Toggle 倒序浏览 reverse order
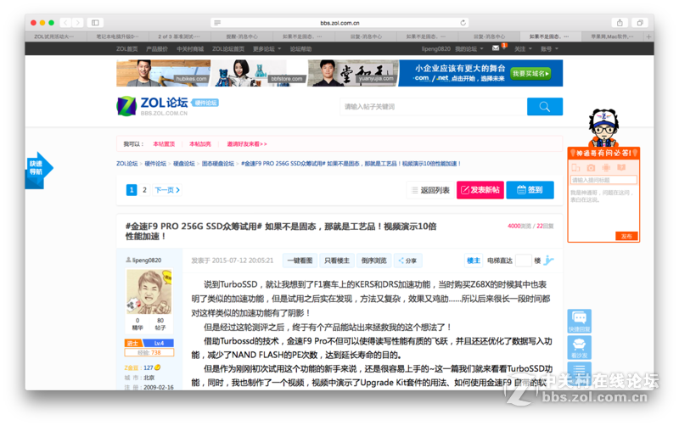Image resolution: width=679 pixels, height=426 pixels. [x=373, y=261]
